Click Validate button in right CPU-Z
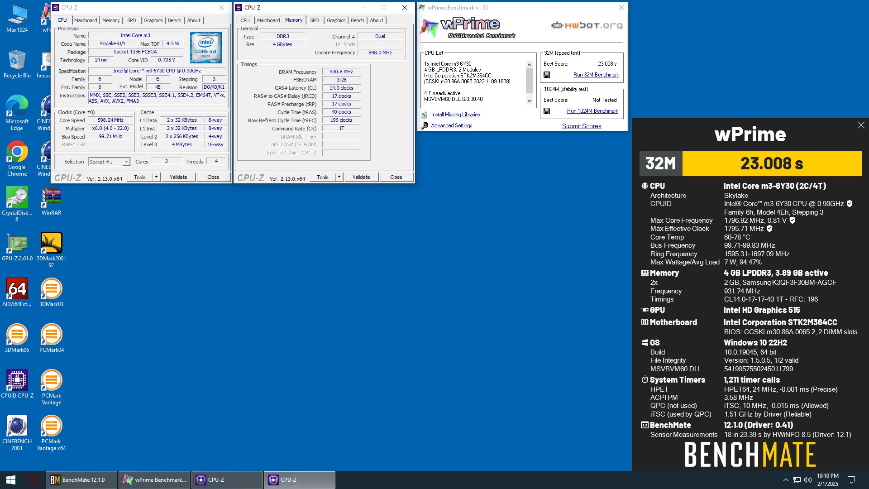 coord(361,177)
